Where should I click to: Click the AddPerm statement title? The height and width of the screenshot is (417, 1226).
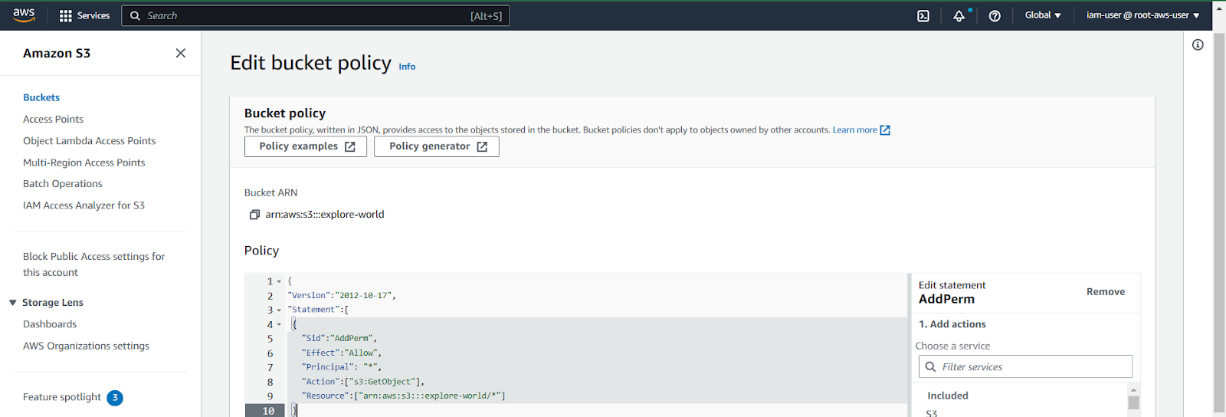947,299
